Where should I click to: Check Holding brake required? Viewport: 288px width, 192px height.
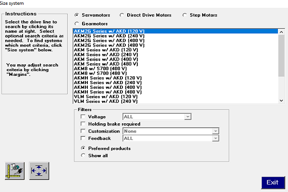83,124
